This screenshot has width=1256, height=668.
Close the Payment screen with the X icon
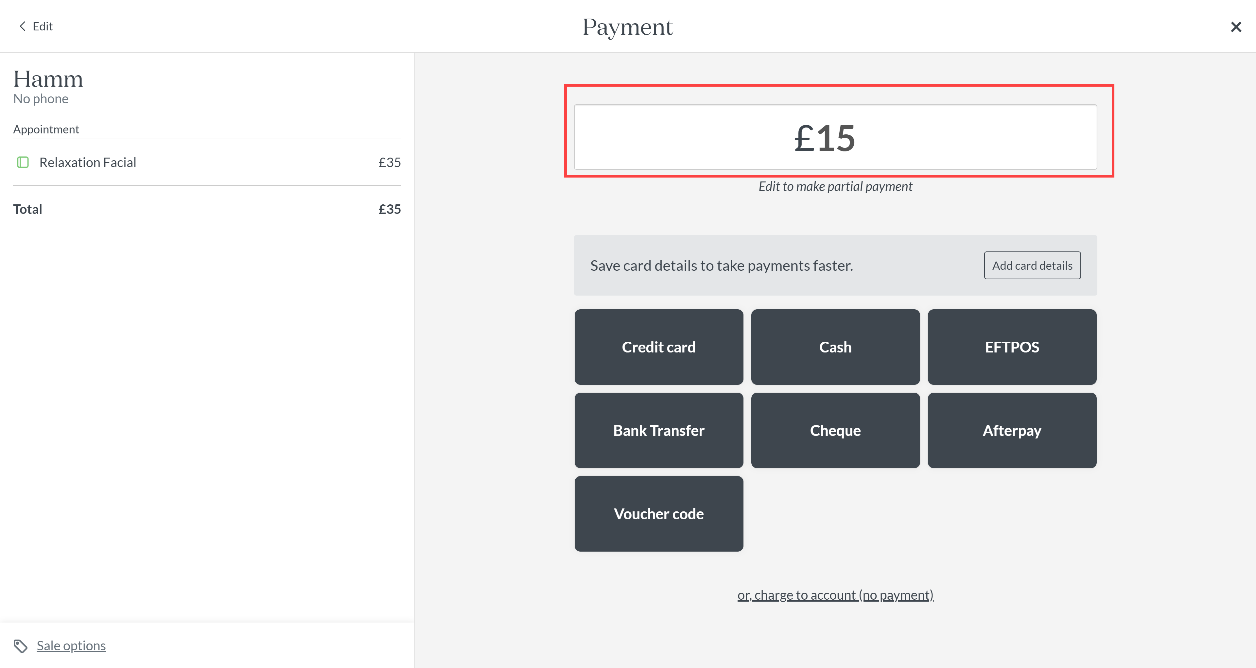click(x=1235, y=27)
